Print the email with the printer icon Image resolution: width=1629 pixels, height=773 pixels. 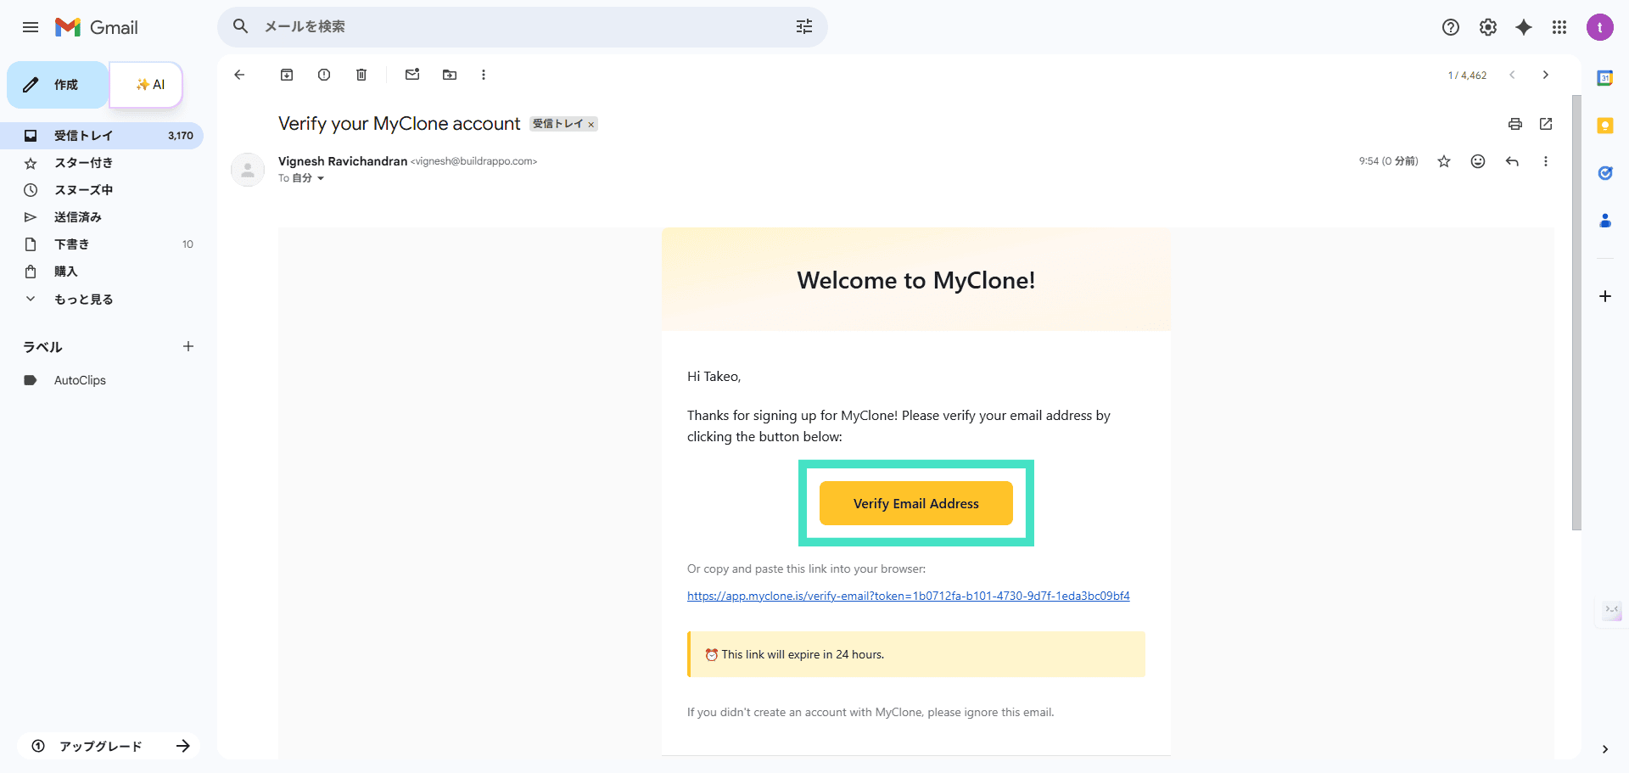tap(1514, 124)
